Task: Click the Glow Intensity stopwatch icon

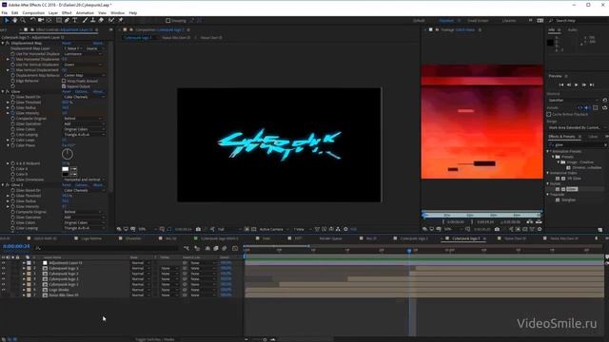Action: tap(12, 113)
